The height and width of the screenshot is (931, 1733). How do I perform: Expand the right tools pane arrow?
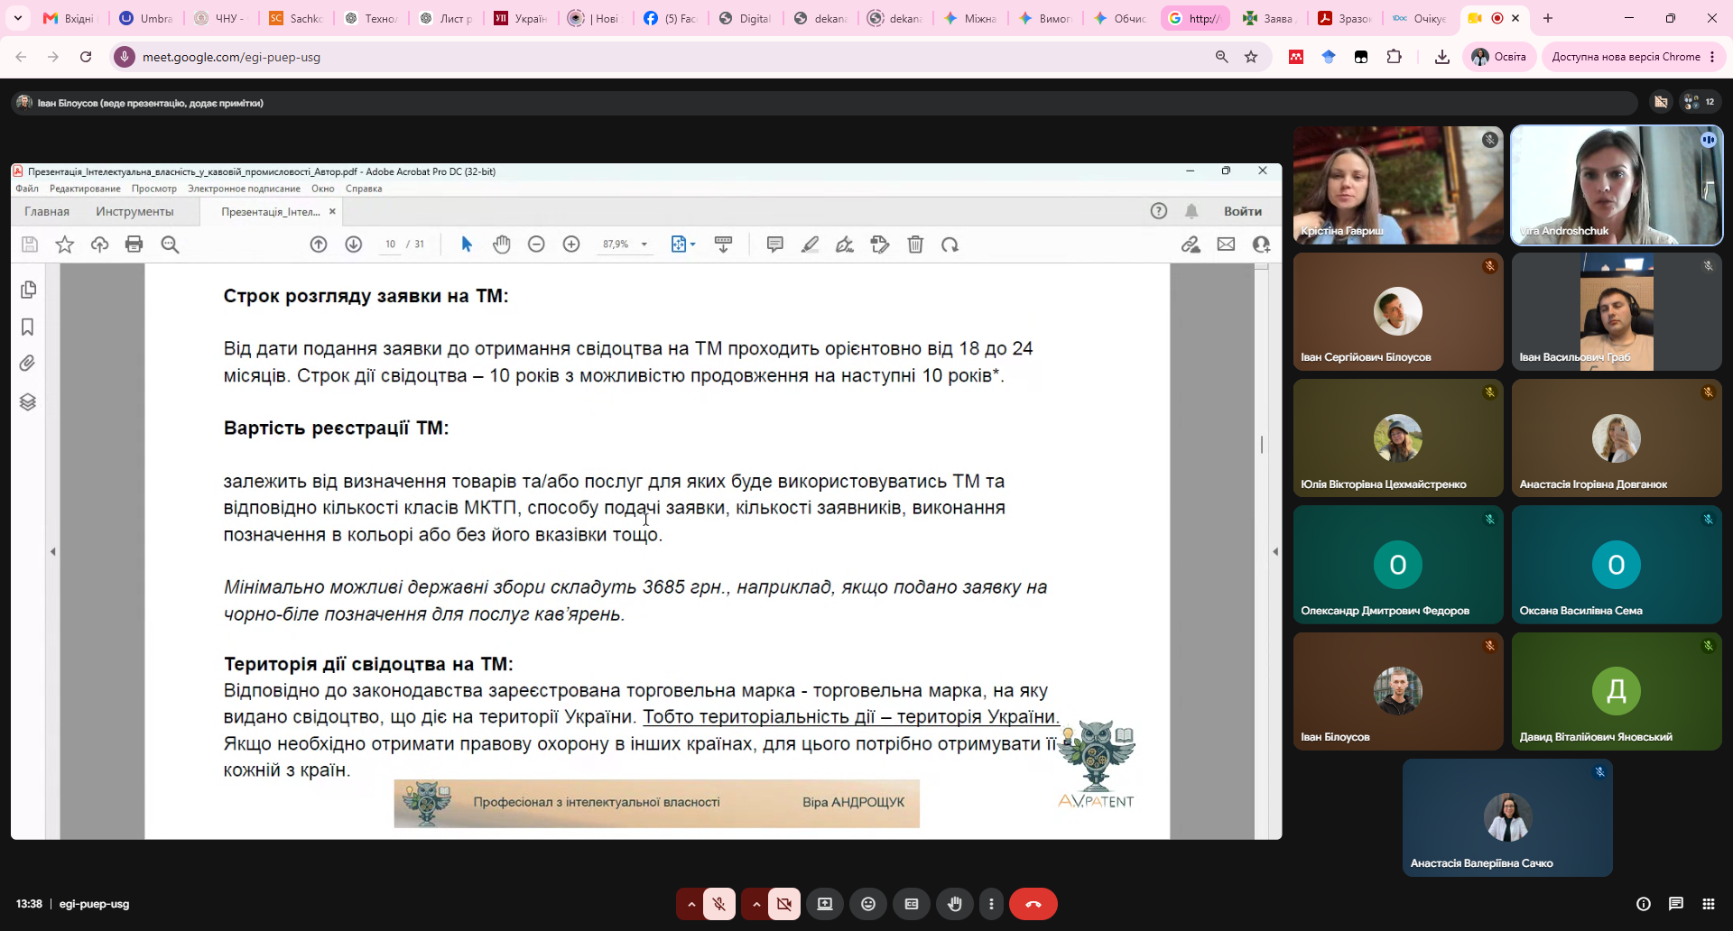pos(1274,551)
